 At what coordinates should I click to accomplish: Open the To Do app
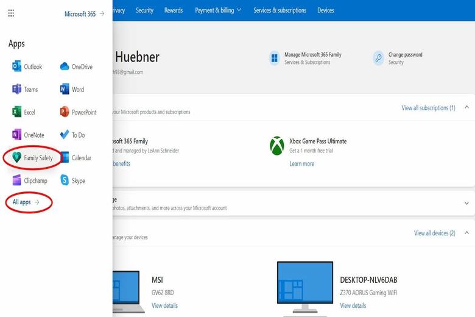point(65,135)
